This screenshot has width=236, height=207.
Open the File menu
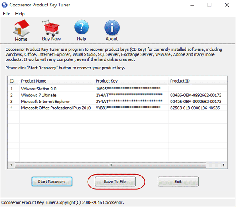[x=6, y=14]
